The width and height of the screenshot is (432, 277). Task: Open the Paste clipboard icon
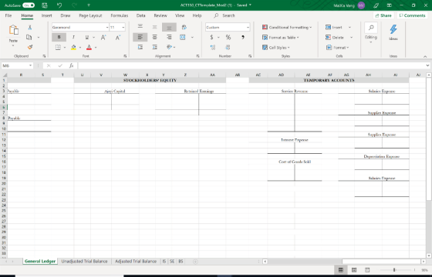point(14,30)
